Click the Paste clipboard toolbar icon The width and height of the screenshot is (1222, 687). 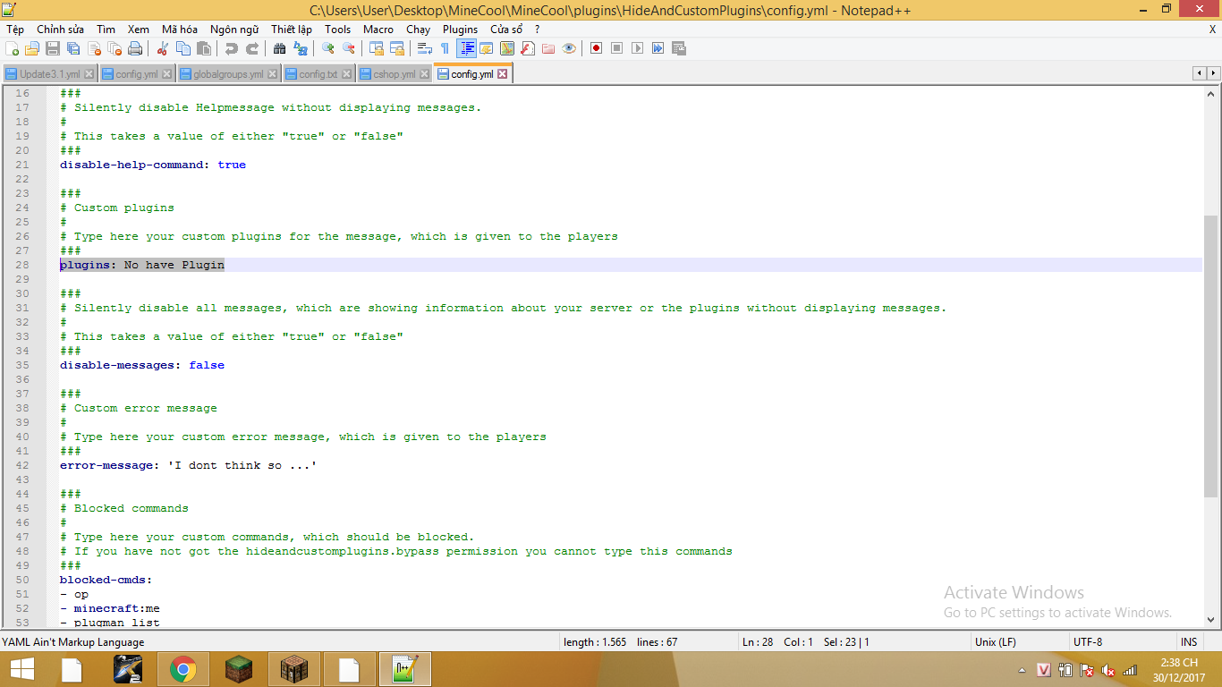tap(204, 48)
